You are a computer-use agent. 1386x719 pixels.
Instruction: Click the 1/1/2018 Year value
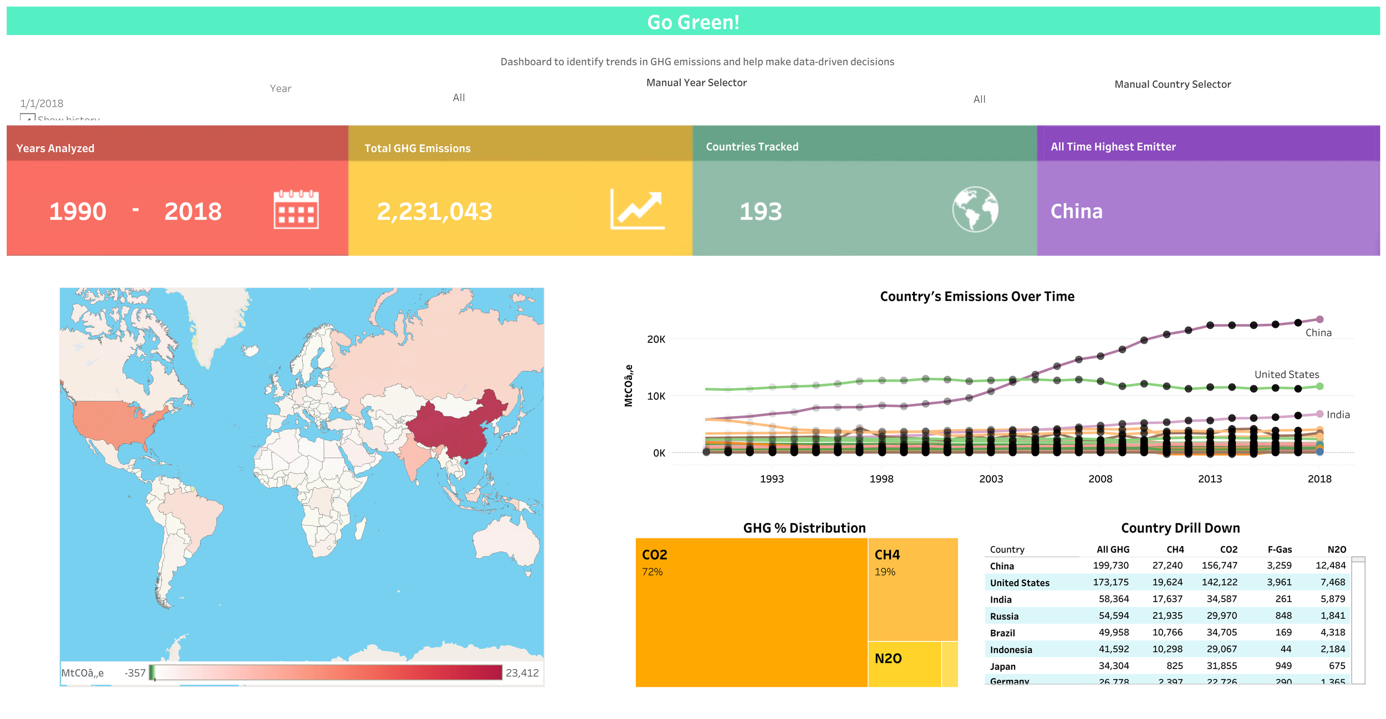[x=42, y=104]
